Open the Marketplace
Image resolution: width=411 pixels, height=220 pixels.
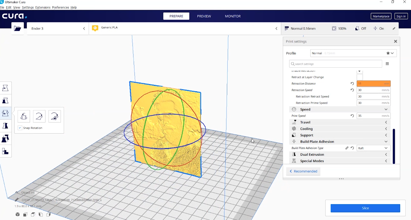tap(381, 16)
